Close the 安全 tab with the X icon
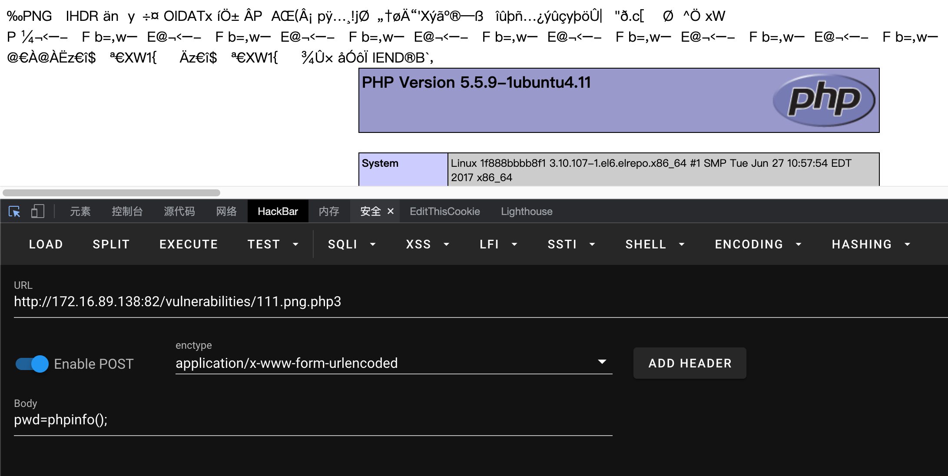948x476 pixels. pyautogui.click(x=391, y=211)
